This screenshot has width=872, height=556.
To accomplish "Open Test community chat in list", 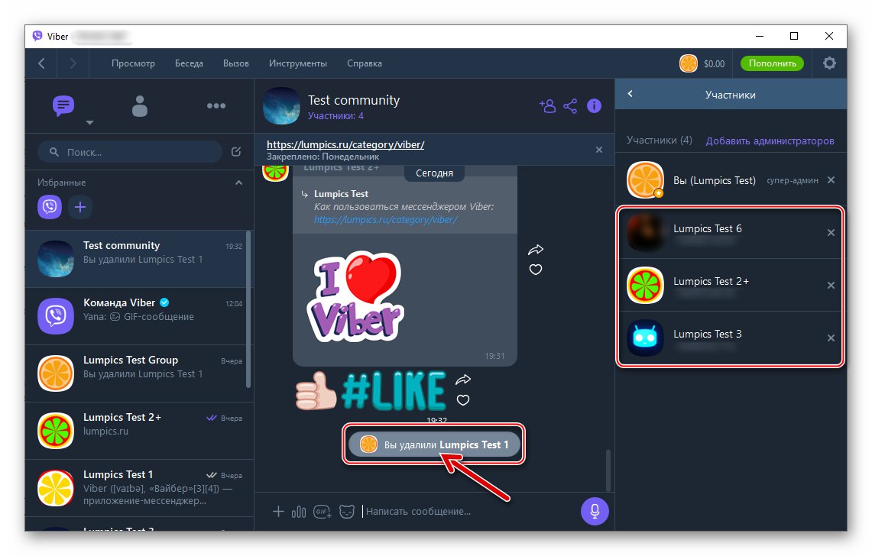I will click(140, 259).
